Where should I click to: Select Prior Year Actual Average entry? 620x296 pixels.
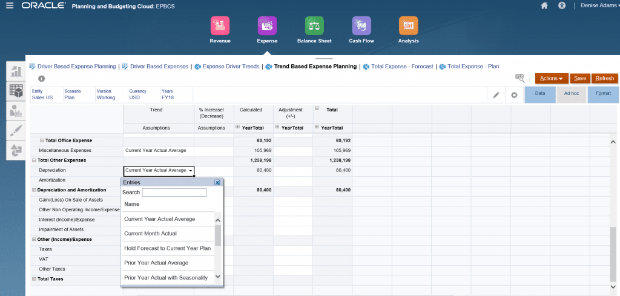coord(156,263)
